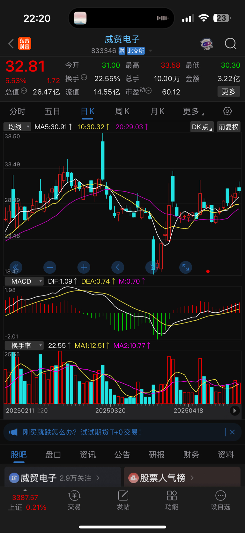Tap the play arrow at date axis
The width and height of the screenshot is (245, 533).
pyautogui.click(x=235, y=411)
